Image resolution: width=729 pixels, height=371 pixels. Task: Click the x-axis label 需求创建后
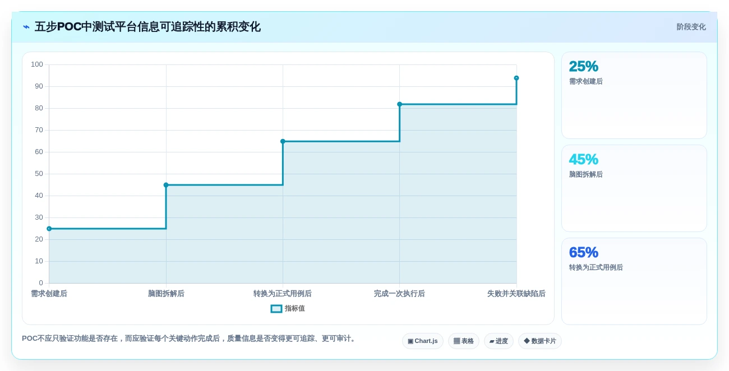[x=49, y=294]
